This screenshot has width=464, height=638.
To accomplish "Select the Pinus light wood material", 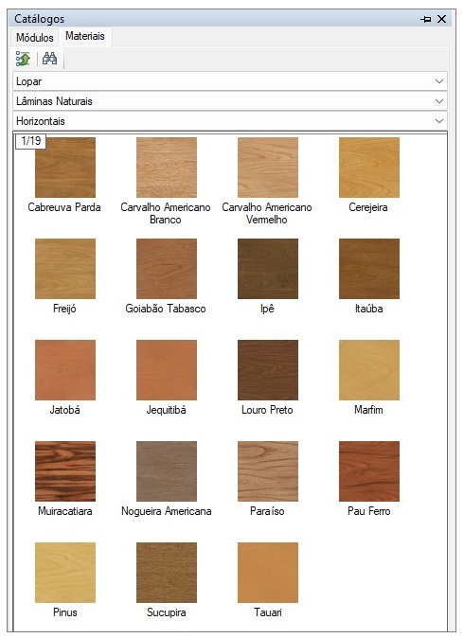I will (x=65, y=573).
